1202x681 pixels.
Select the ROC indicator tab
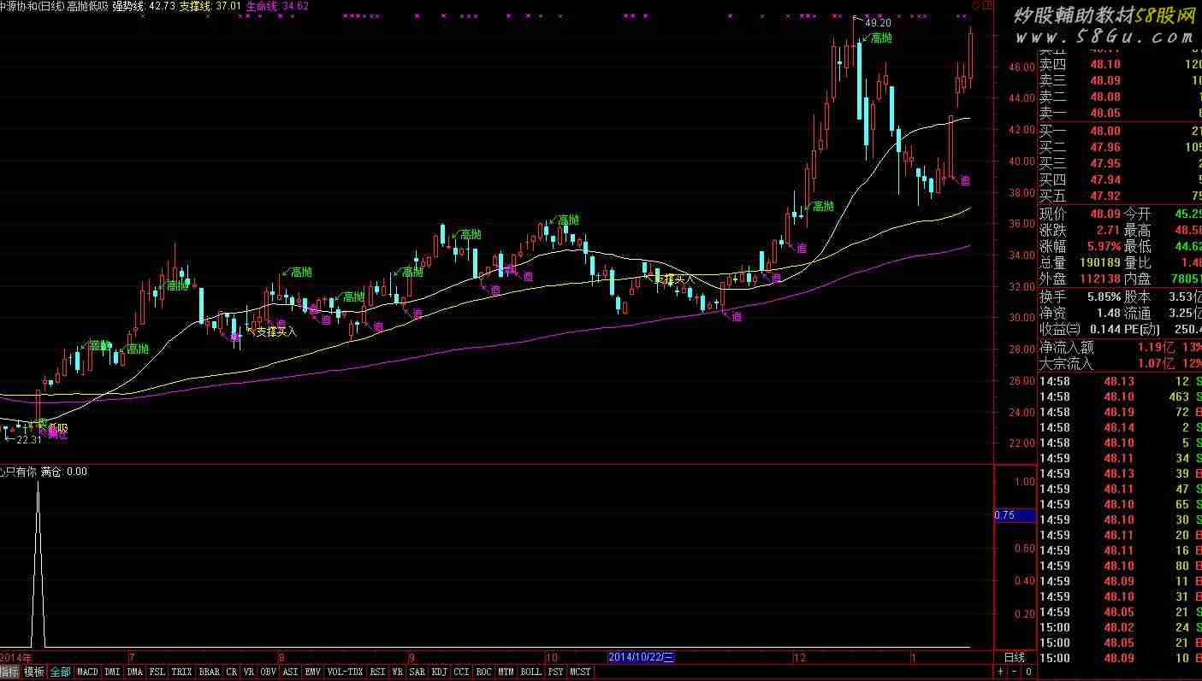[484, 672]
